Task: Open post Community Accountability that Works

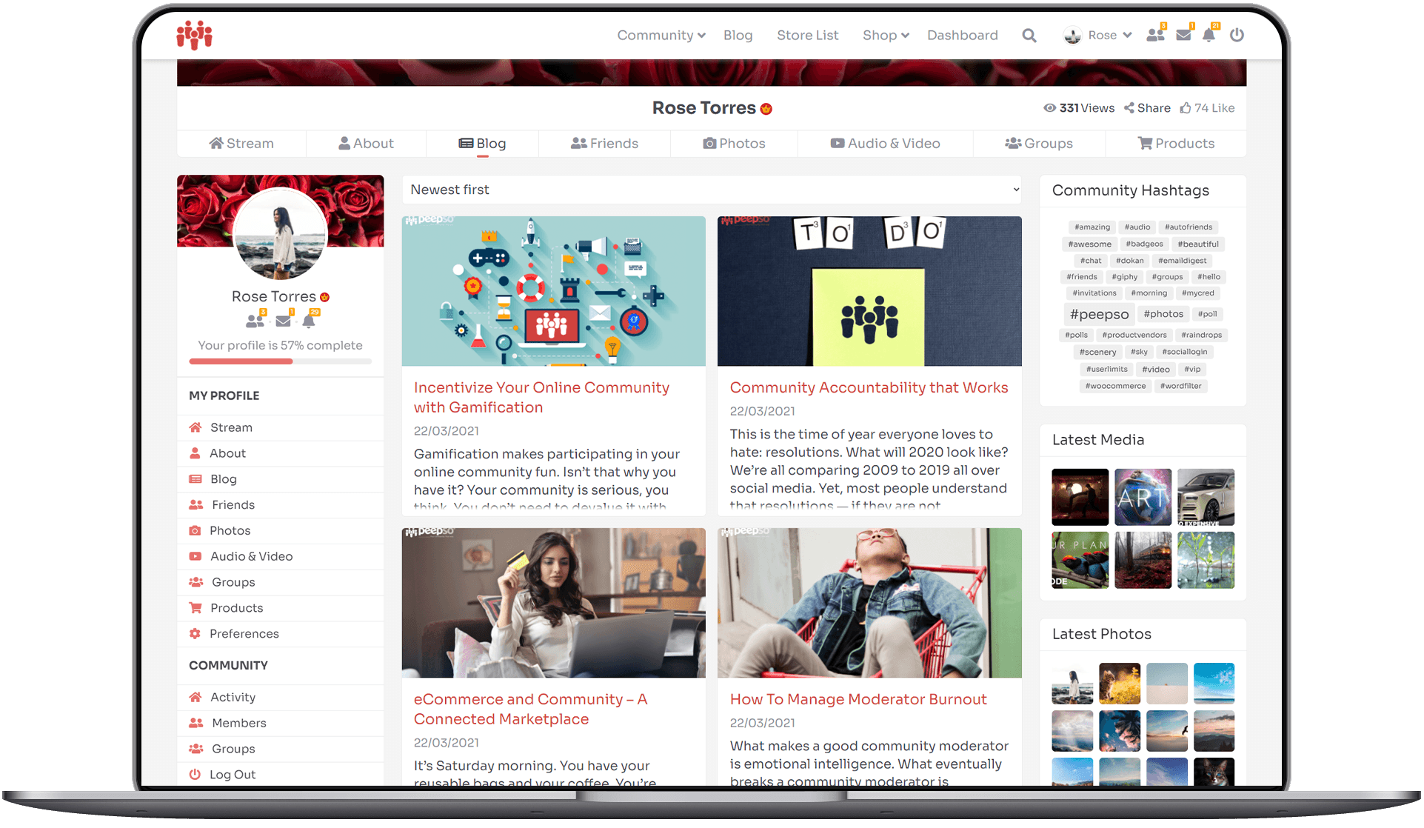Action: click(x=869, y=388)
